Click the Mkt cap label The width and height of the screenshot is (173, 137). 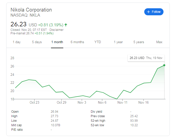tap(16, 125)
